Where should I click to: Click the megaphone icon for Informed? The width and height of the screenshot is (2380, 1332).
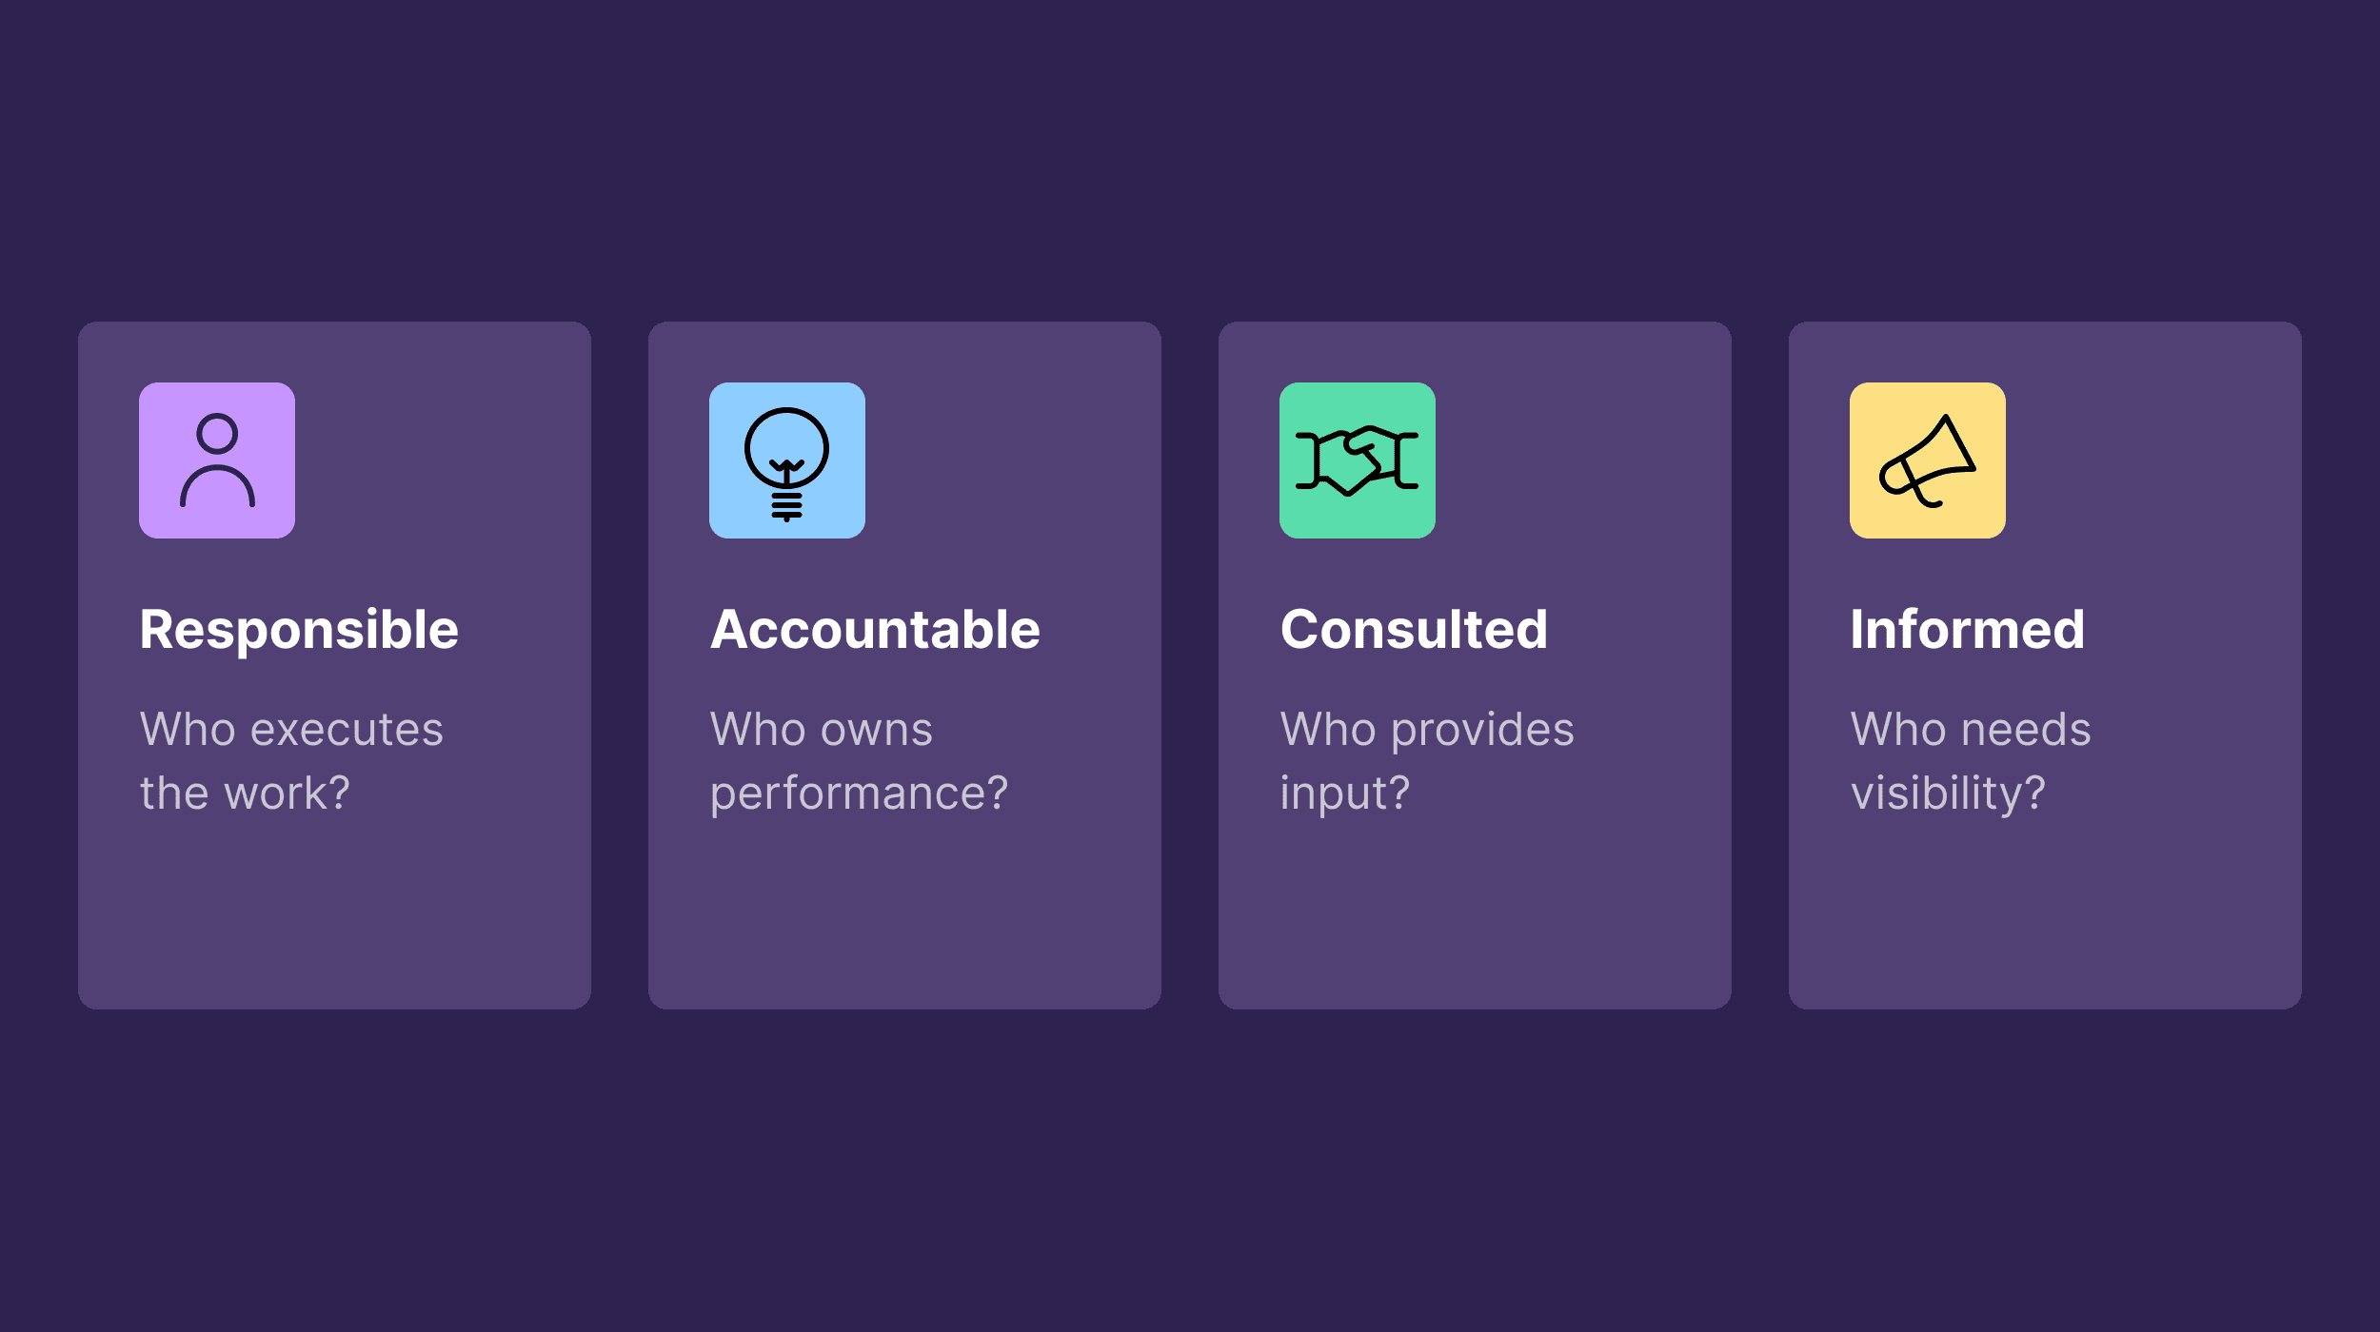tap(1927, 461)
